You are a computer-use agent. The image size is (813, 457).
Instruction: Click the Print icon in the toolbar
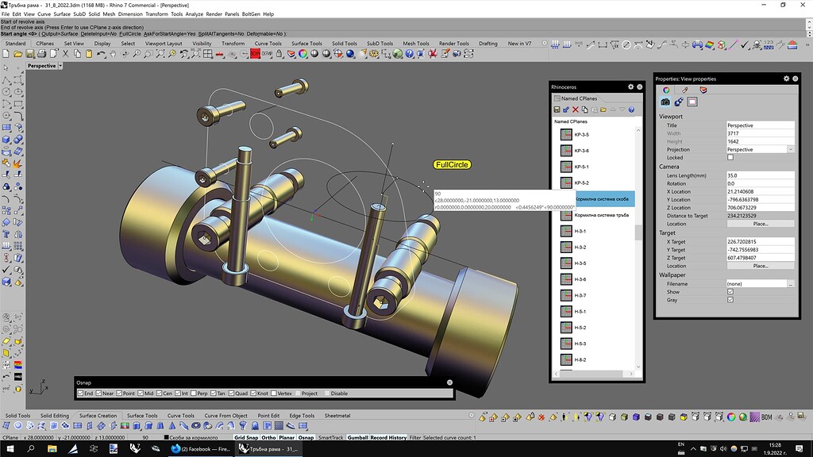[41, 54]
